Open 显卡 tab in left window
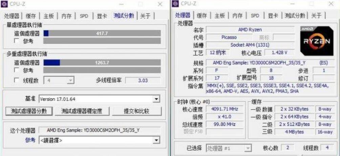The height and width of the screenshot is (156, 340). click(102, 16)
